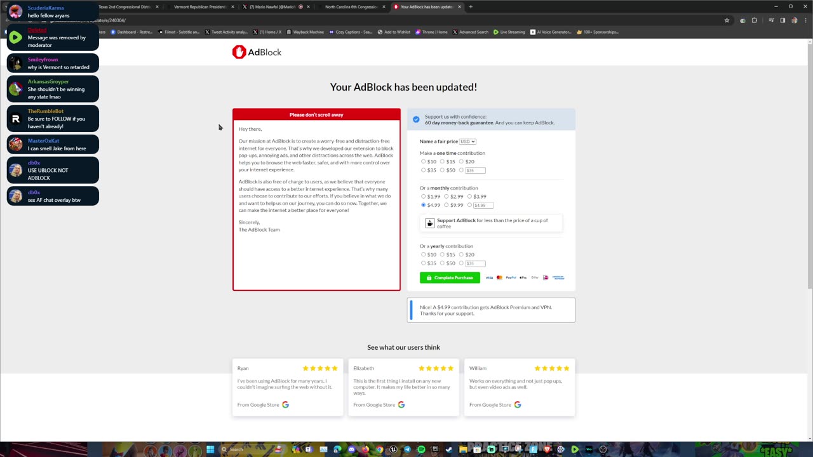Open Cozy Captions bookmark

click(351, 32)
